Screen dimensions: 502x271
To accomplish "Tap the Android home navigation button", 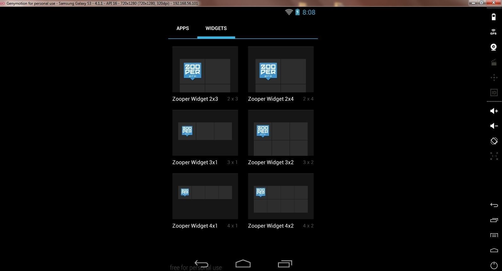I will pos(243,263).
